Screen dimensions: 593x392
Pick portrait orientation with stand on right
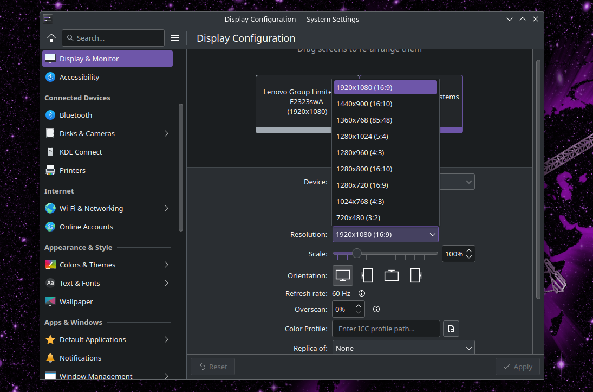click(x=415, y=275)
